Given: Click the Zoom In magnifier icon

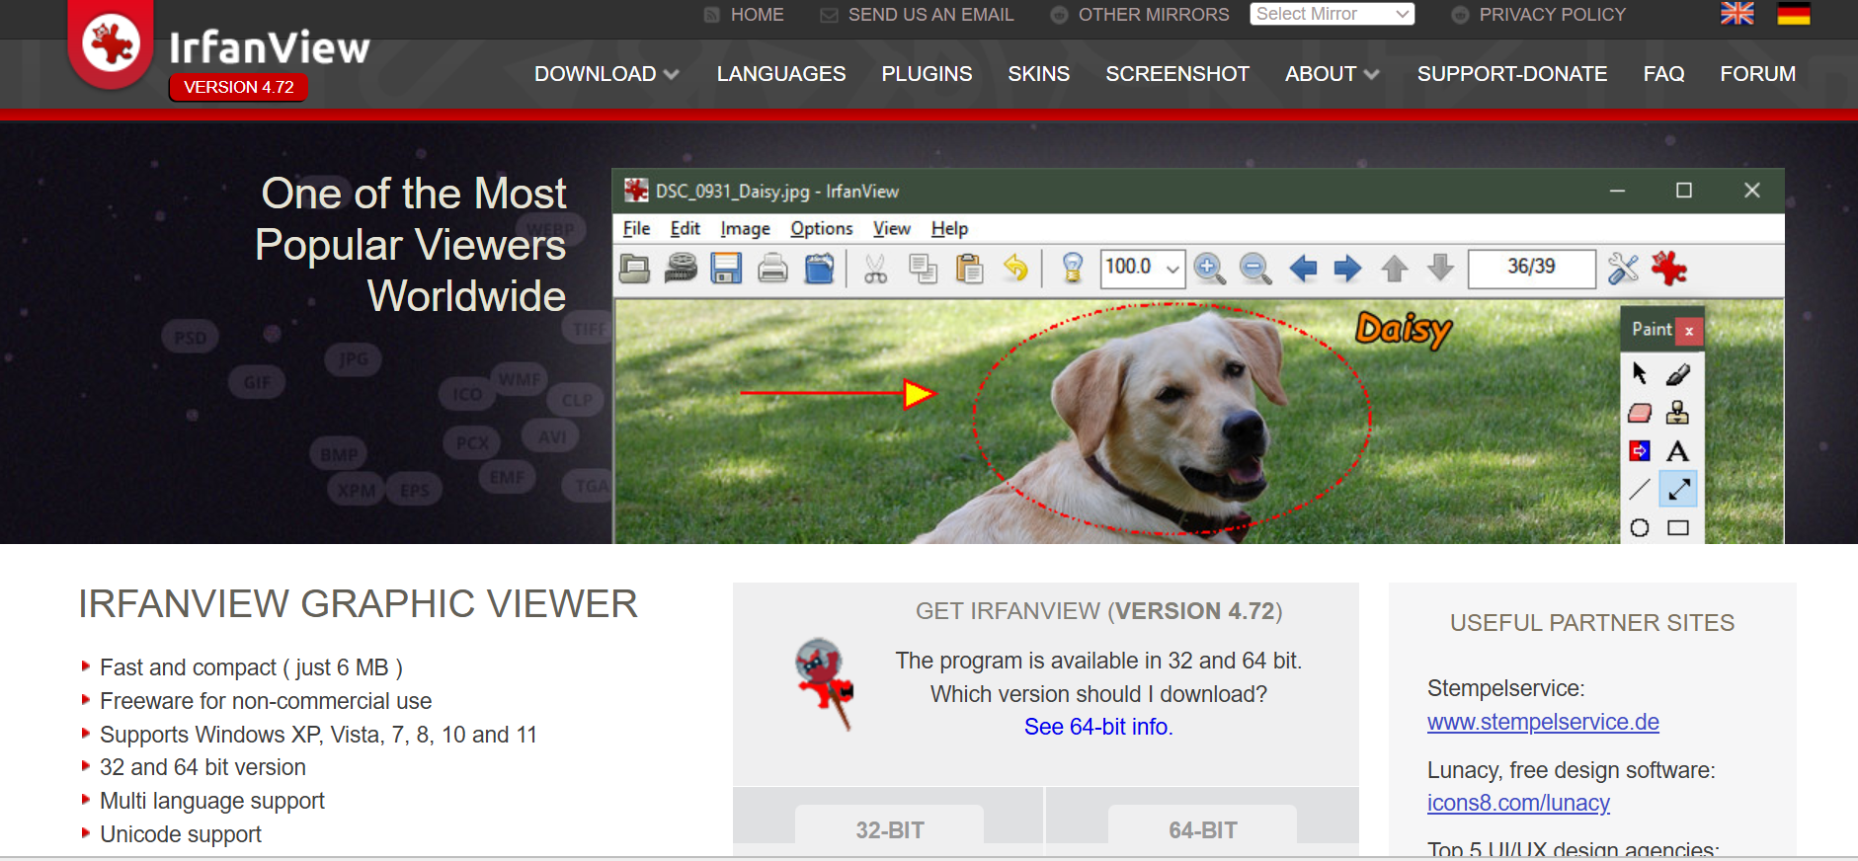Looking at the screenshot, I should 1209,269.
